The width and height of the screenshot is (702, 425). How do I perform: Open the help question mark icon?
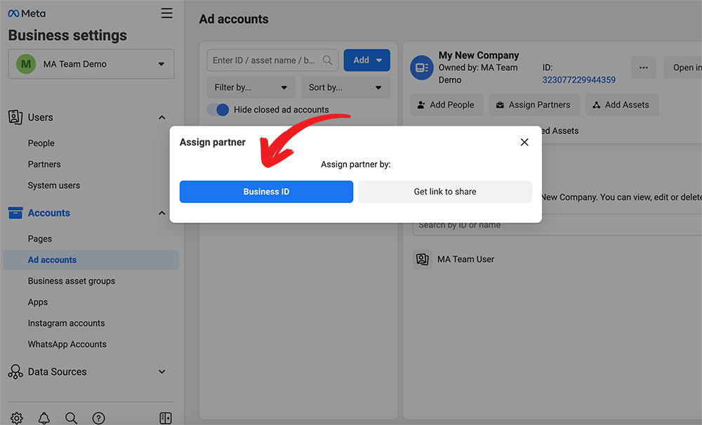99,418
